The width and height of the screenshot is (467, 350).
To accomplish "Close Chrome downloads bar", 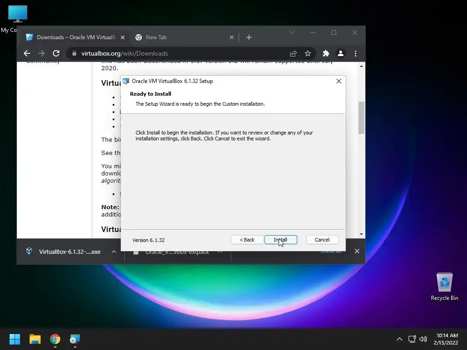I will pos(357,252).
